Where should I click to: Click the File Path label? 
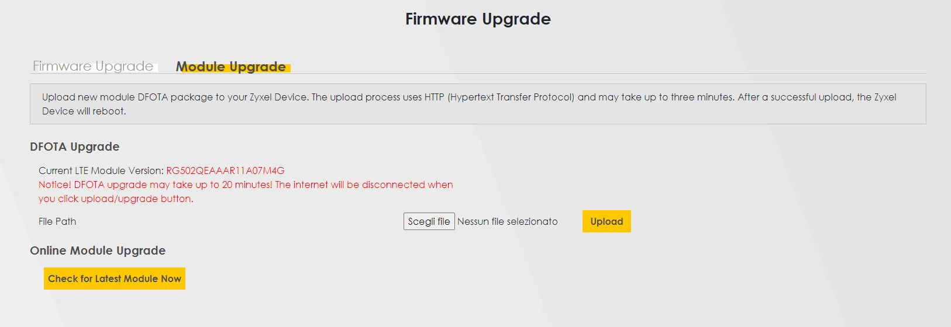click(x=57, y=221)
